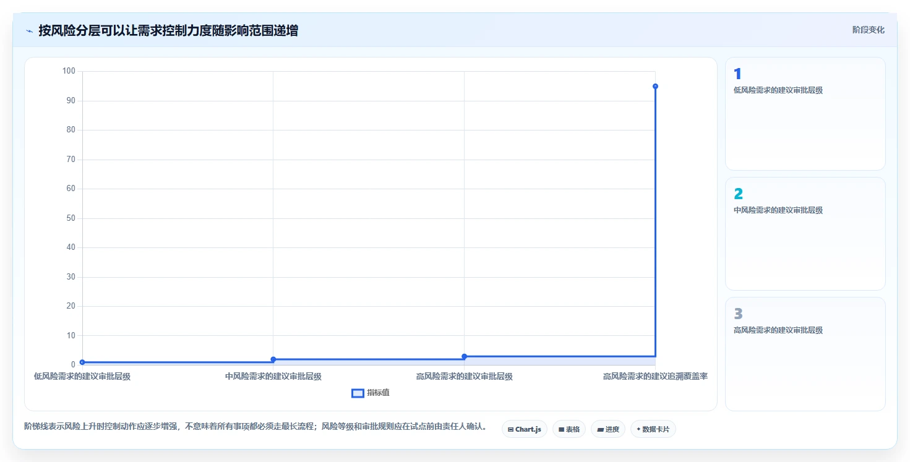The height and width of the screenshot is (462, 910).
Task: Click data point at 低风险需求的建议审批层级
Action: [x=82, y=362]
